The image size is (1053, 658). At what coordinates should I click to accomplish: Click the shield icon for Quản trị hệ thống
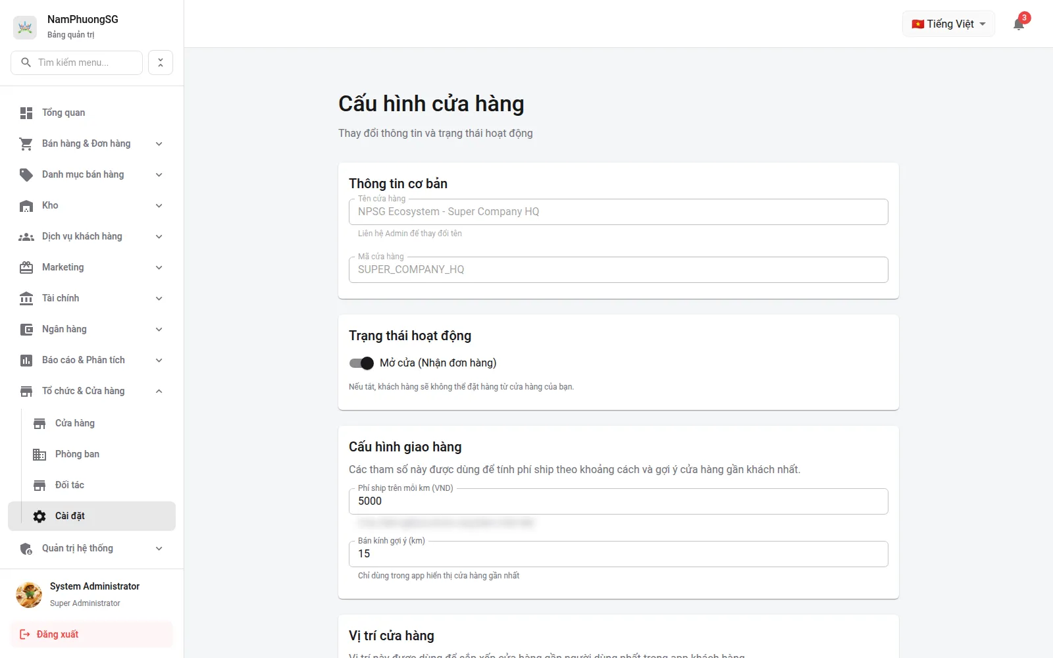click(x=26, y=549)
